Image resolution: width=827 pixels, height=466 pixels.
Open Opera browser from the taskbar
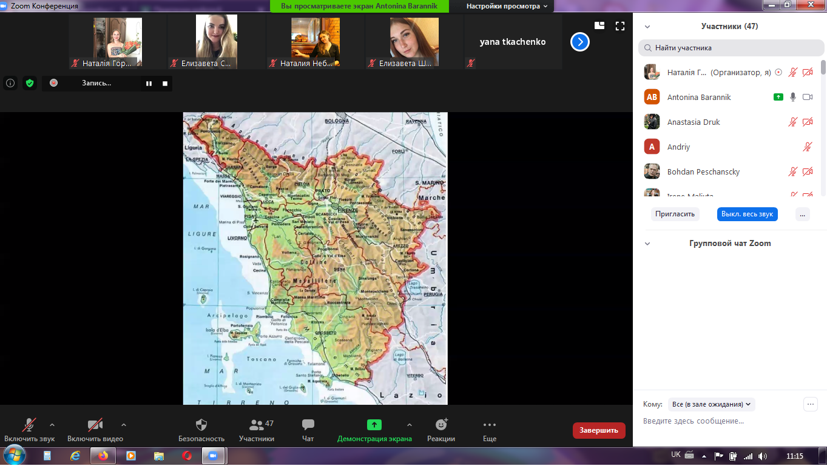(187, 455)
